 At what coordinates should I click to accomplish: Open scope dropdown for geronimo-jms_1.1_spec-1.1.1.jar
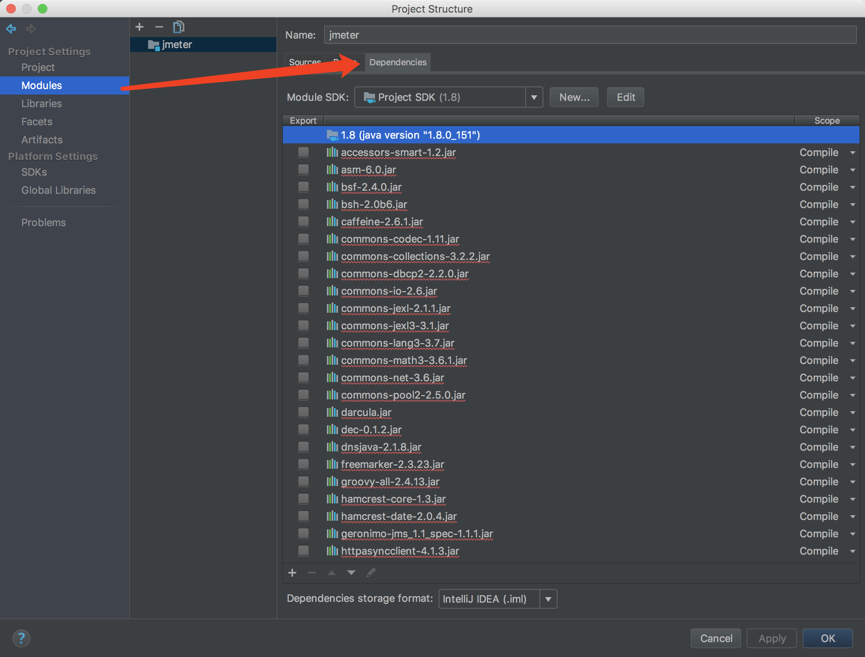pyautogui.click(x=852, y=534)
